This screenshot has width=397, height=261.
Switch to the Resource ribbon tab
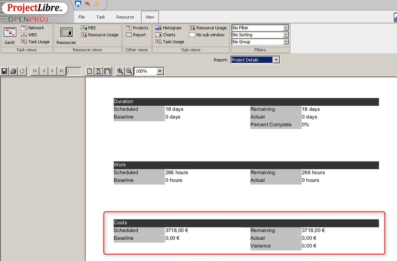tap(125, 17)
